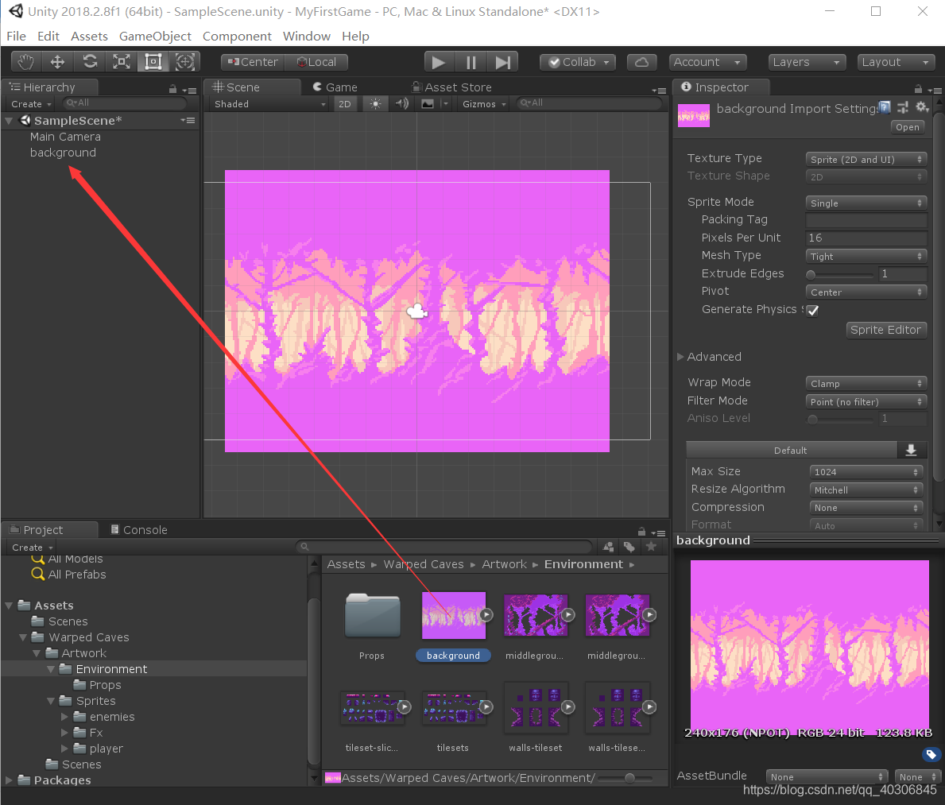This screenshot has width=945, height=805.
Task: Select background object in Hierarchy
Action: click(64, 153)
